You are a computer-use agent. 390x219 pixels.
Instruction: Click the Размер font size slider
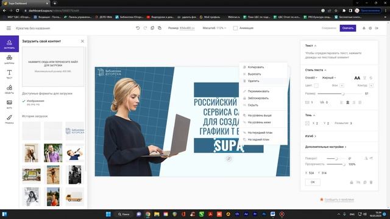[x=340, y=94]
